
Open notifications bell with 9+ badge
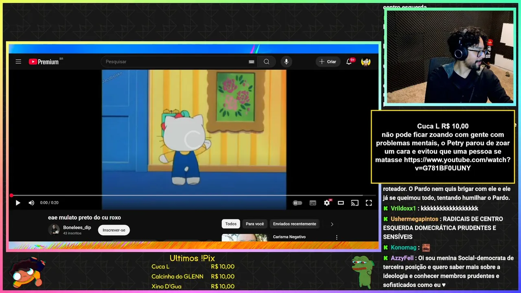coord(349,61)
